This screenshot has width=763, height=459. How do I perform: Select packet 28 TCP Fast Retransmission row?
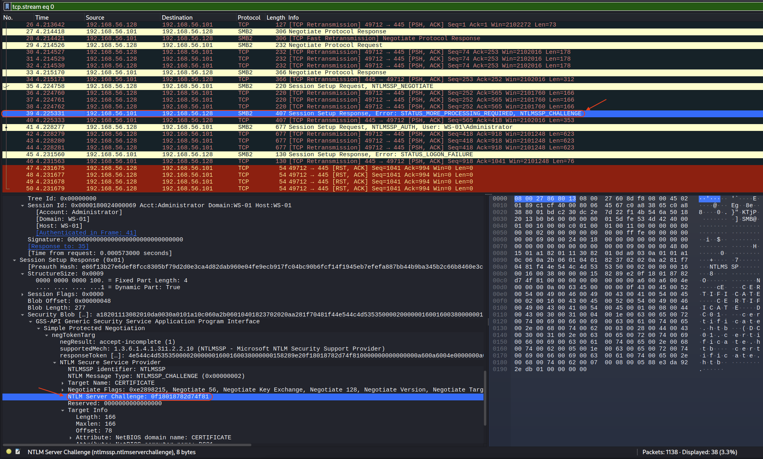(382, 38)
